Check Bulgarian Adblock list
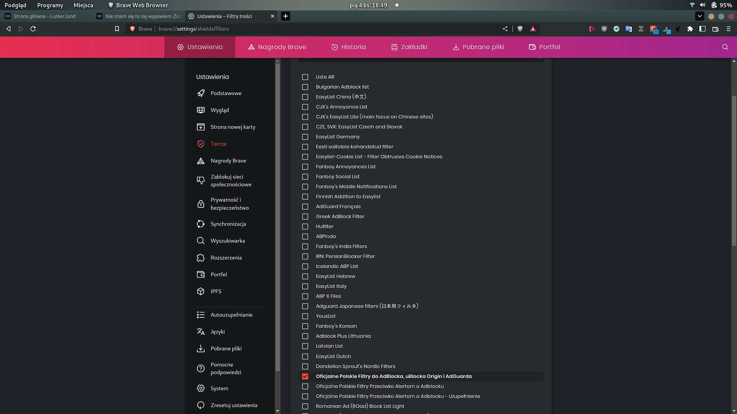737x414 pixels. 305,87
